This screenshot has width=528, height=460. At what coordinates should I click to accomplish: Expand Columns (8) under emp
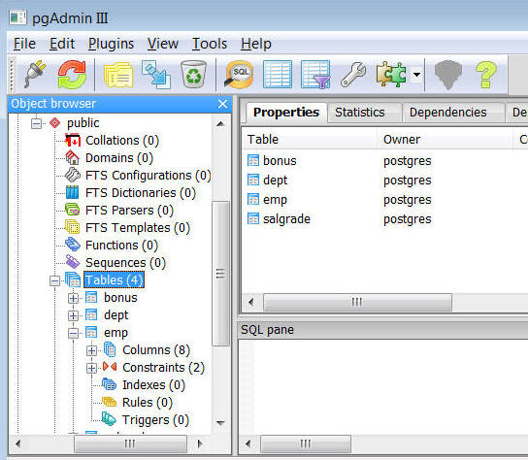[91, 350]
